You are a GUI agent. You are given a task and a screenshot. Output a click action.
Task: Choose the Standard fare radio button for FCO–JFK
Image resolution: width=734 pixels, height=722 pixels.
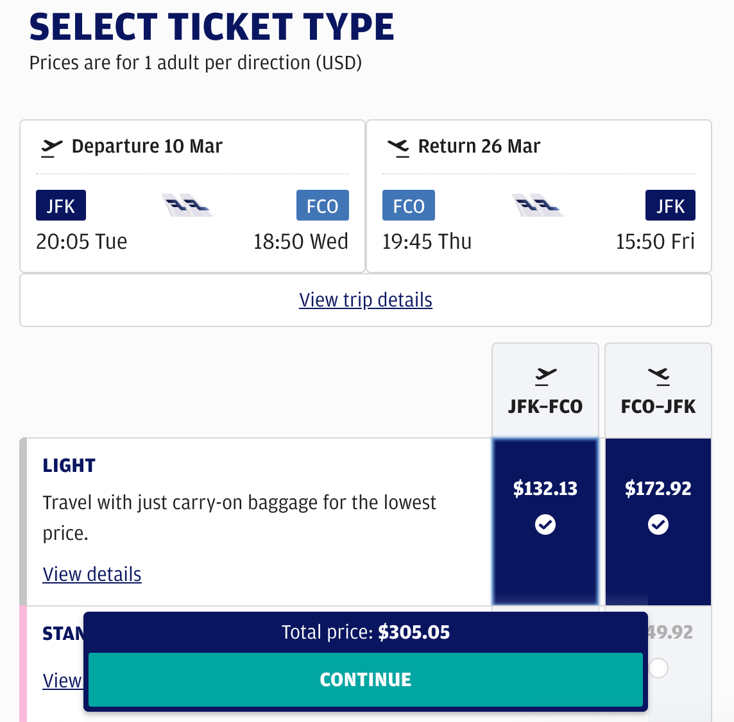click(x=658, y=668)
